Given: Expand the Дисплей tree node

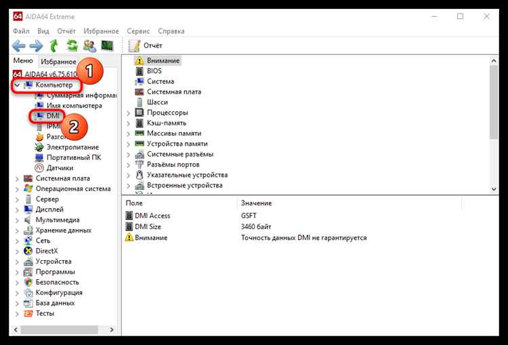Looking at the screenshot, I should coord(17,210).
